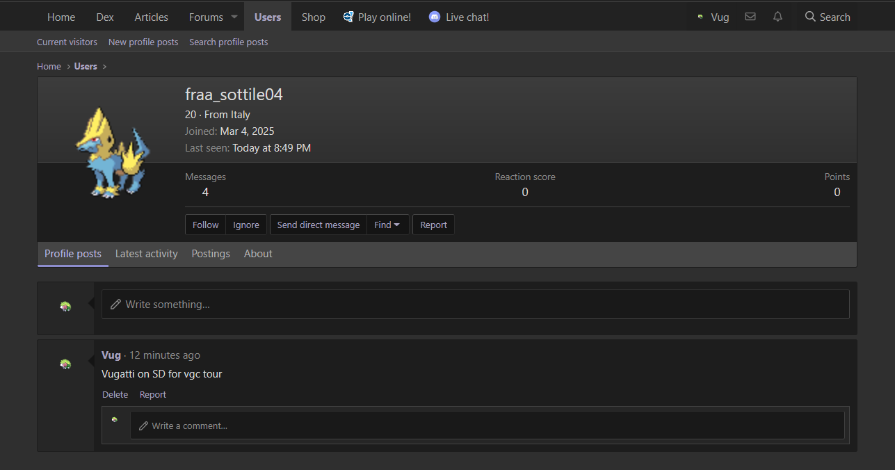Screen dimensions: 895x470
Task: Open New profile posts
Action: (x=143, y=42)
